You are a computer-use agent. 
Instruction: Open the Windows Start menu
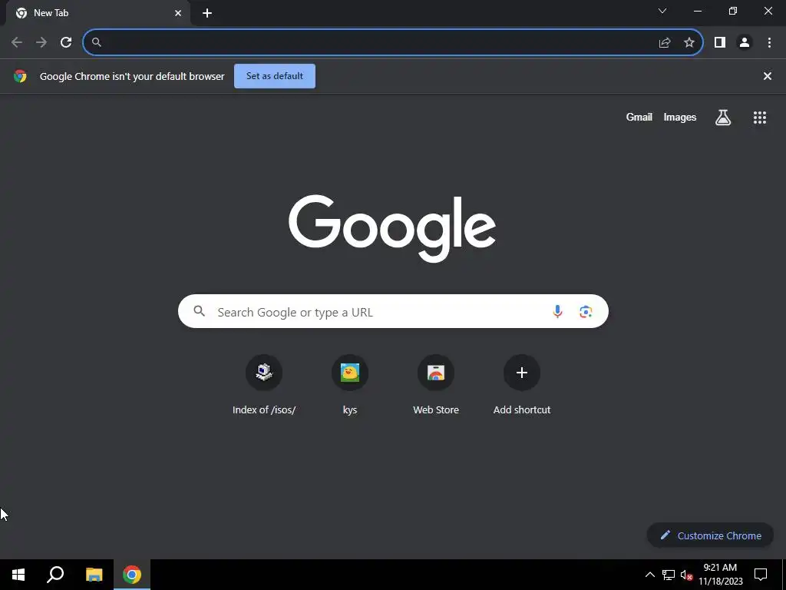pyautogui.click(x=18, y=575)
